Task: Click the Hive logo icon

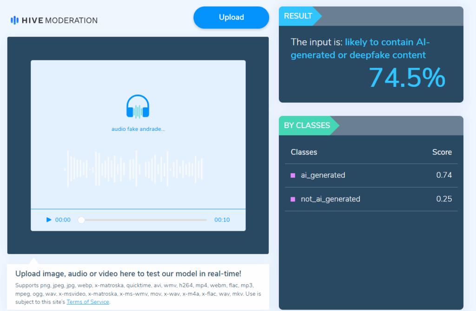Action: pyautogui.click(x=14, y=20)
